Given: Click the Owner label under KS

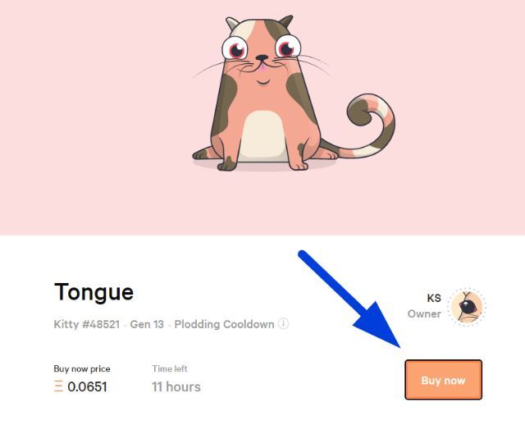Looking at the screenshot, I should (x=424, y=313).
